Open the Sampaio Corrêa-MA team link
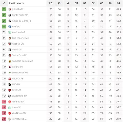Viewport: 123px width, 123px height. coord(23,61)
